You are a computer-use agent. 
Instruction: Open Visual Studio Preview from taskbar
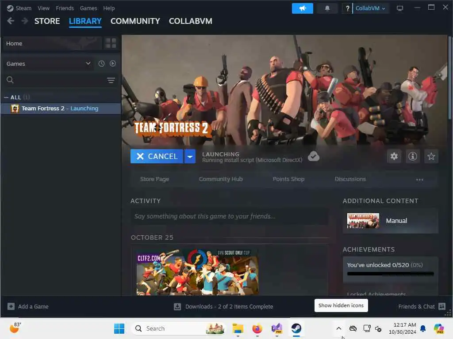[277, 328]
